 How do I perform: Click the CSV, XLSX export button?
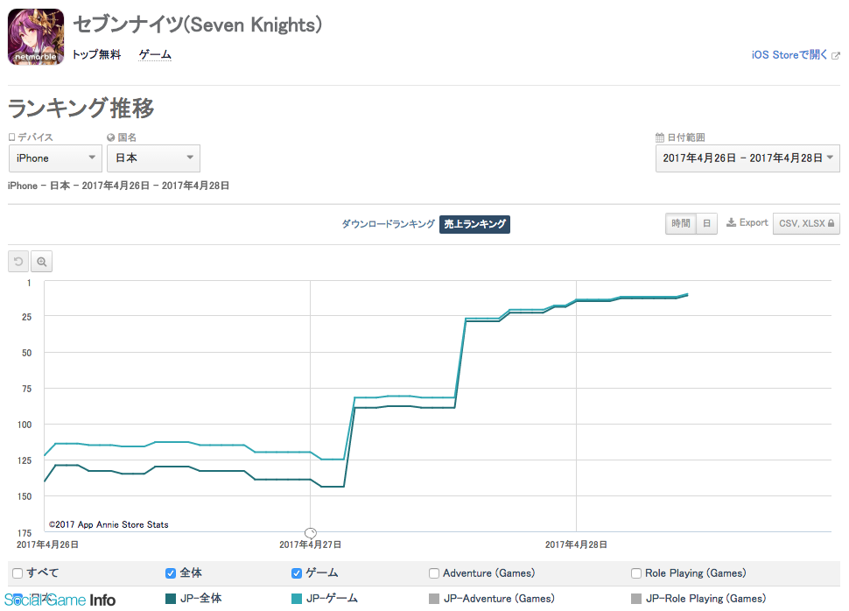click(x=806, y=223)
